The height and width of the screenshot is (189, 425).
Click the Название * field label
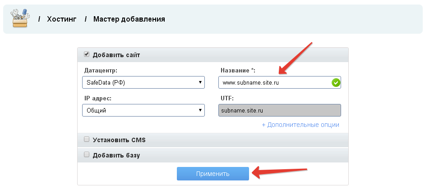(x=238, y=71)
